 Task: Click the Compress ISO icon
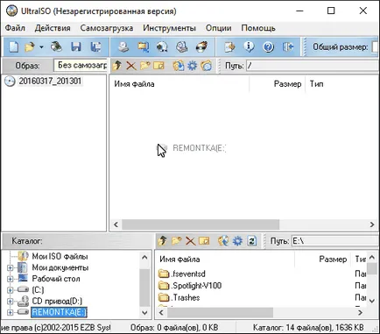click(143, 46)
